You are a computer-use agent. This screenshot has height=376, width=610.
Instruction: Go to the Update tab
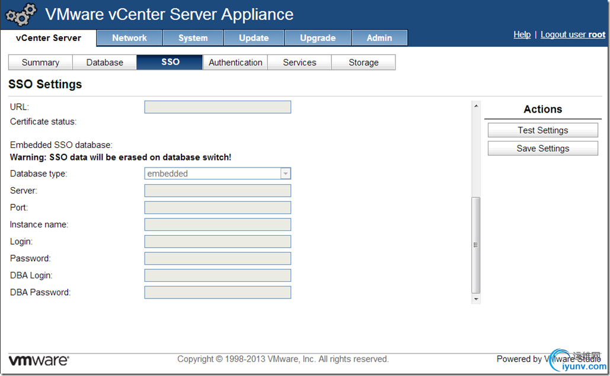click(x=254, y=38)
